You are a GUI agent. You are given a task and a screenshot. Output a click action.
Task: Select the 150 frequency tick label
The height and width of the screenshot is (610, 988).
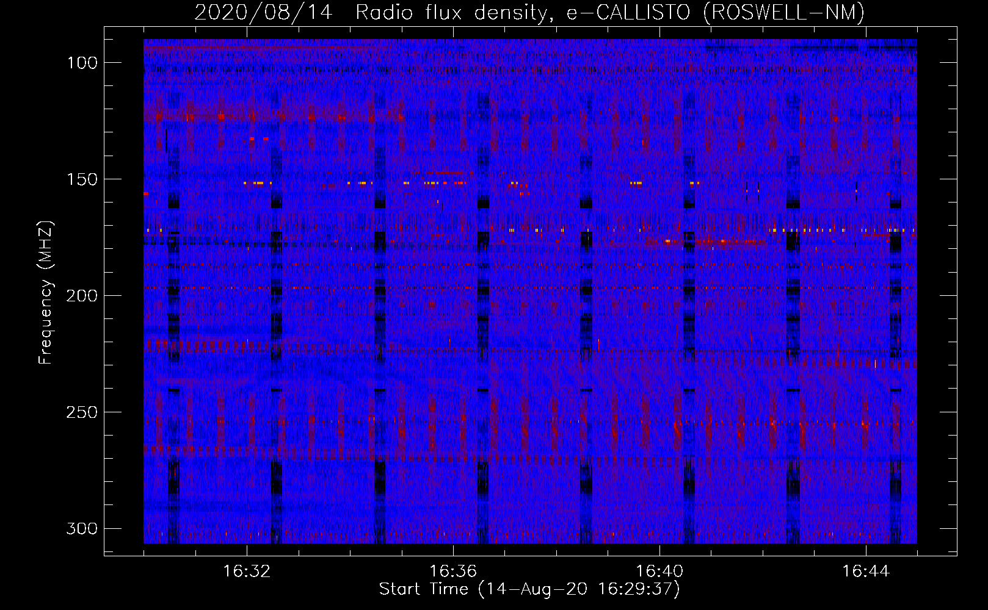click(82, 179)
